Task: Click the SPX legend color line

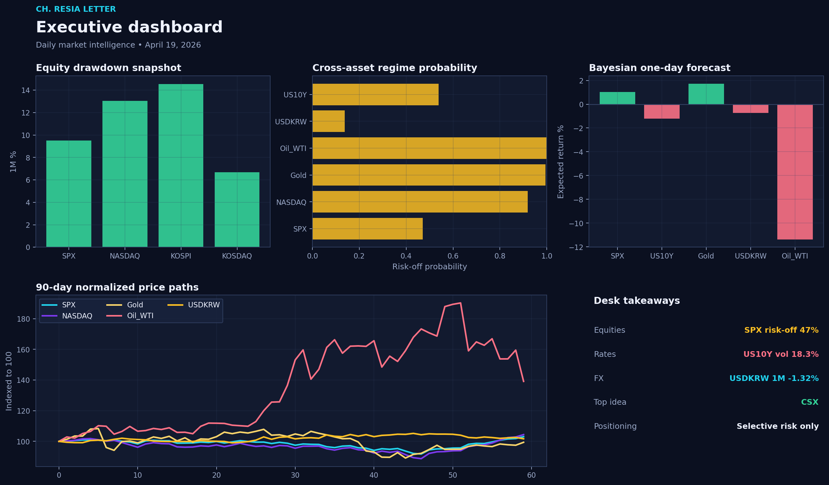Action: (x=49, y=305)
